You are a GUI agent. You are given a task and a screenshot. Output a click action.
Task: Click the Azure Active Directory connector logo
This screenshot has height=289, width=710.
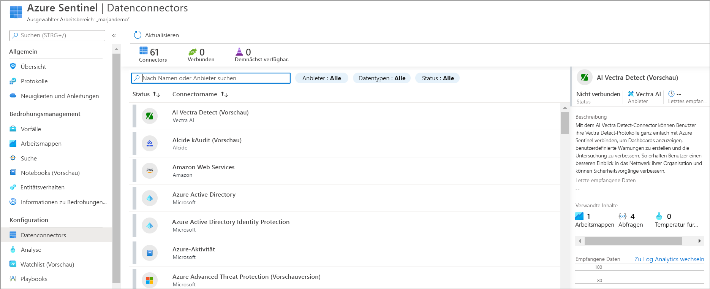(150, 198)
